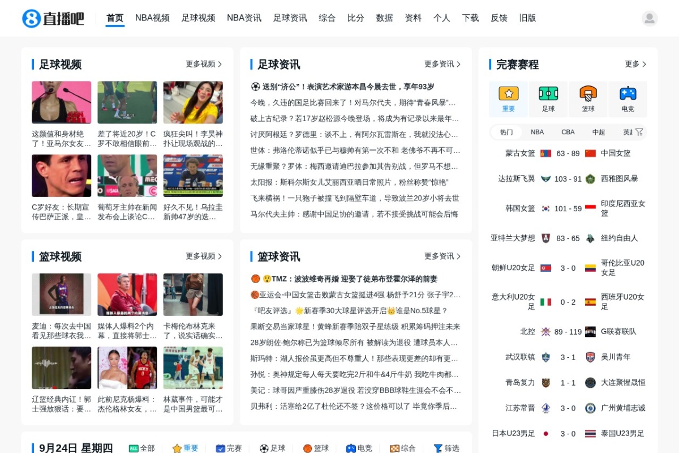Open the 旧版 nav item
Viewport: 679px width, 453px height.
pos(527,18)
